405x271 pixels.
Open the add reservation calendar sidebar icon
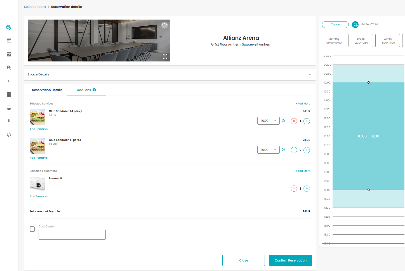click(9, 27)
